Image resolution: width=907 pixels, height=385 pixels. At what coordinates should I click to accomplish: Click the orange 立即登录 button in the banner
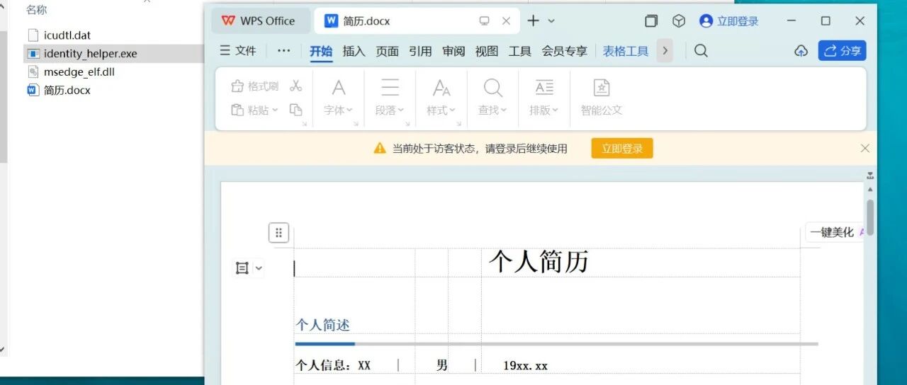[x=622, y=149]
